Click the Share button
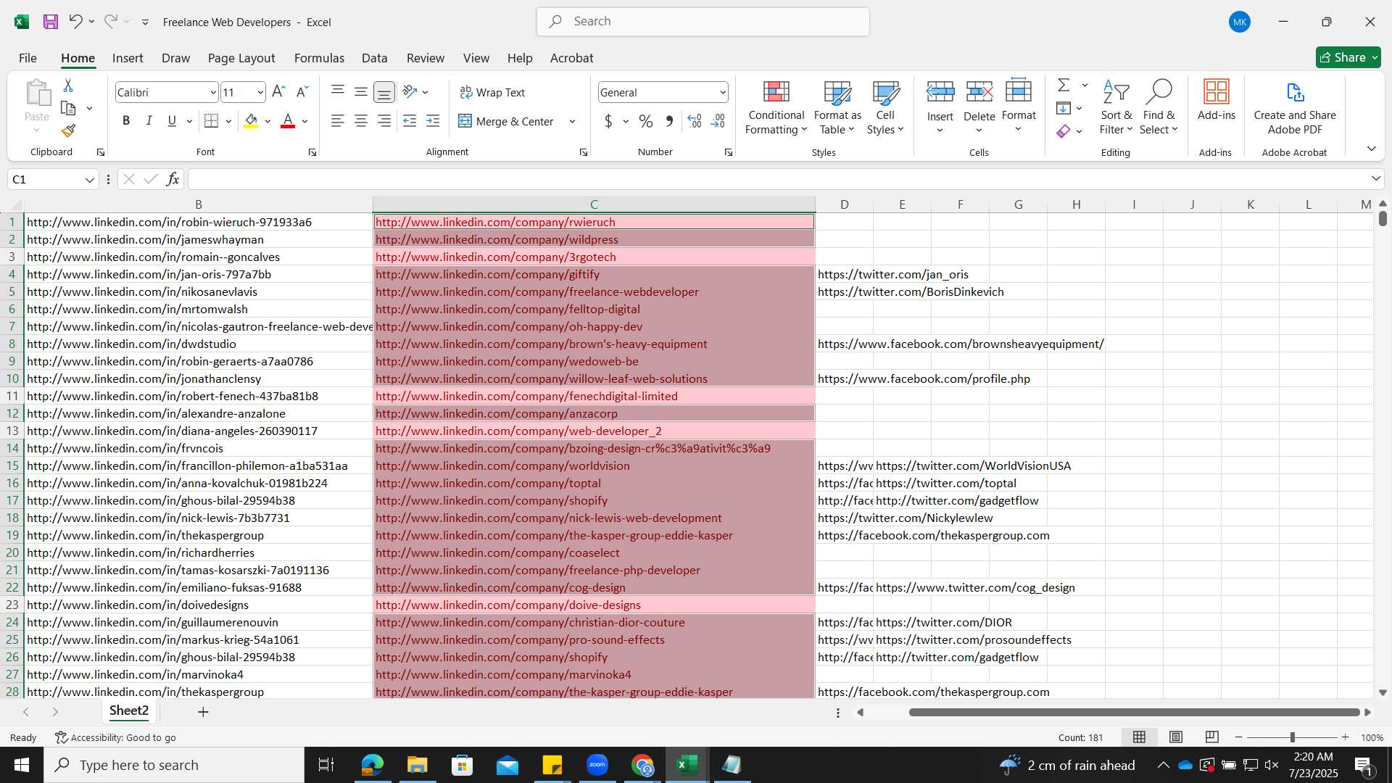 point(1348,57)
